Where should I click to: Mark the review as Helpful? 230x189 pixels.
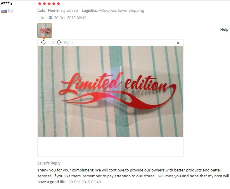pos(225,29)
